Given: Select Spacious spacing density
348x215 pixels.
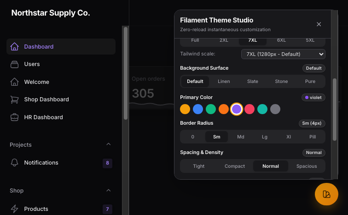Looking at the screenshot, I should click(x=307, y=166).
